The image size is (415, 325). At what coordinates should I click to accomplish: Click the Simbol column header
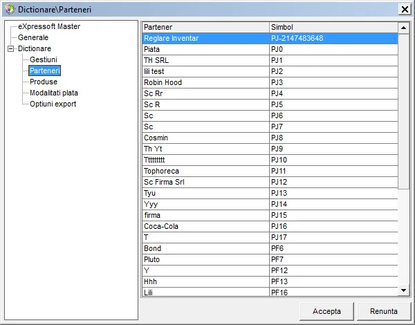click(333, 27)
